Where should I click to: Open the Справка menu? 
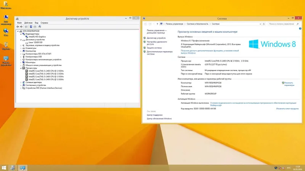coord(44,23)
